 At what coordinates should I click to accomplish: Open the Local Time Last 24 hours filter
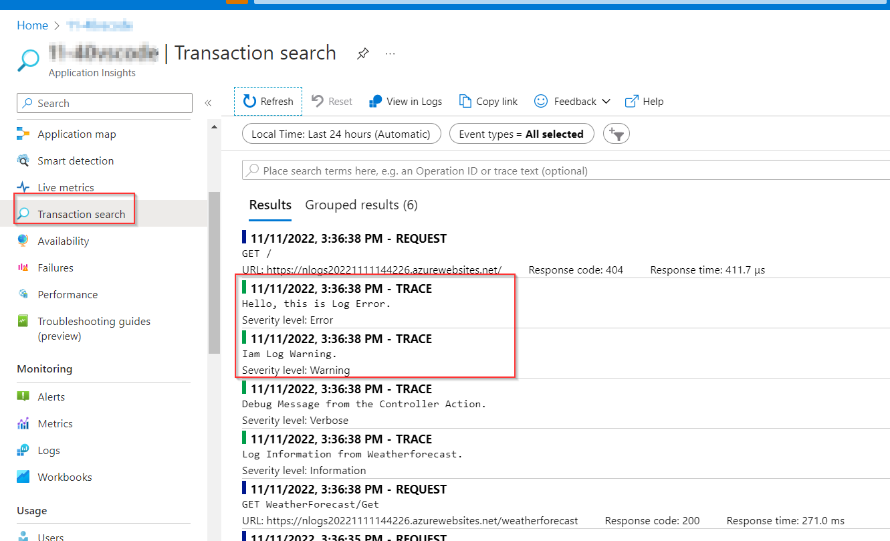point(341,134)
